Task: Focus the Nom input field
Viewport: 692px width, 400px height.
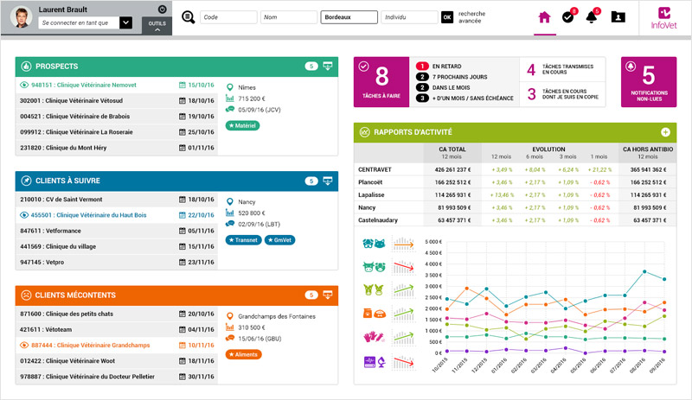Action: pyautogui.click(x=289, y=17)
